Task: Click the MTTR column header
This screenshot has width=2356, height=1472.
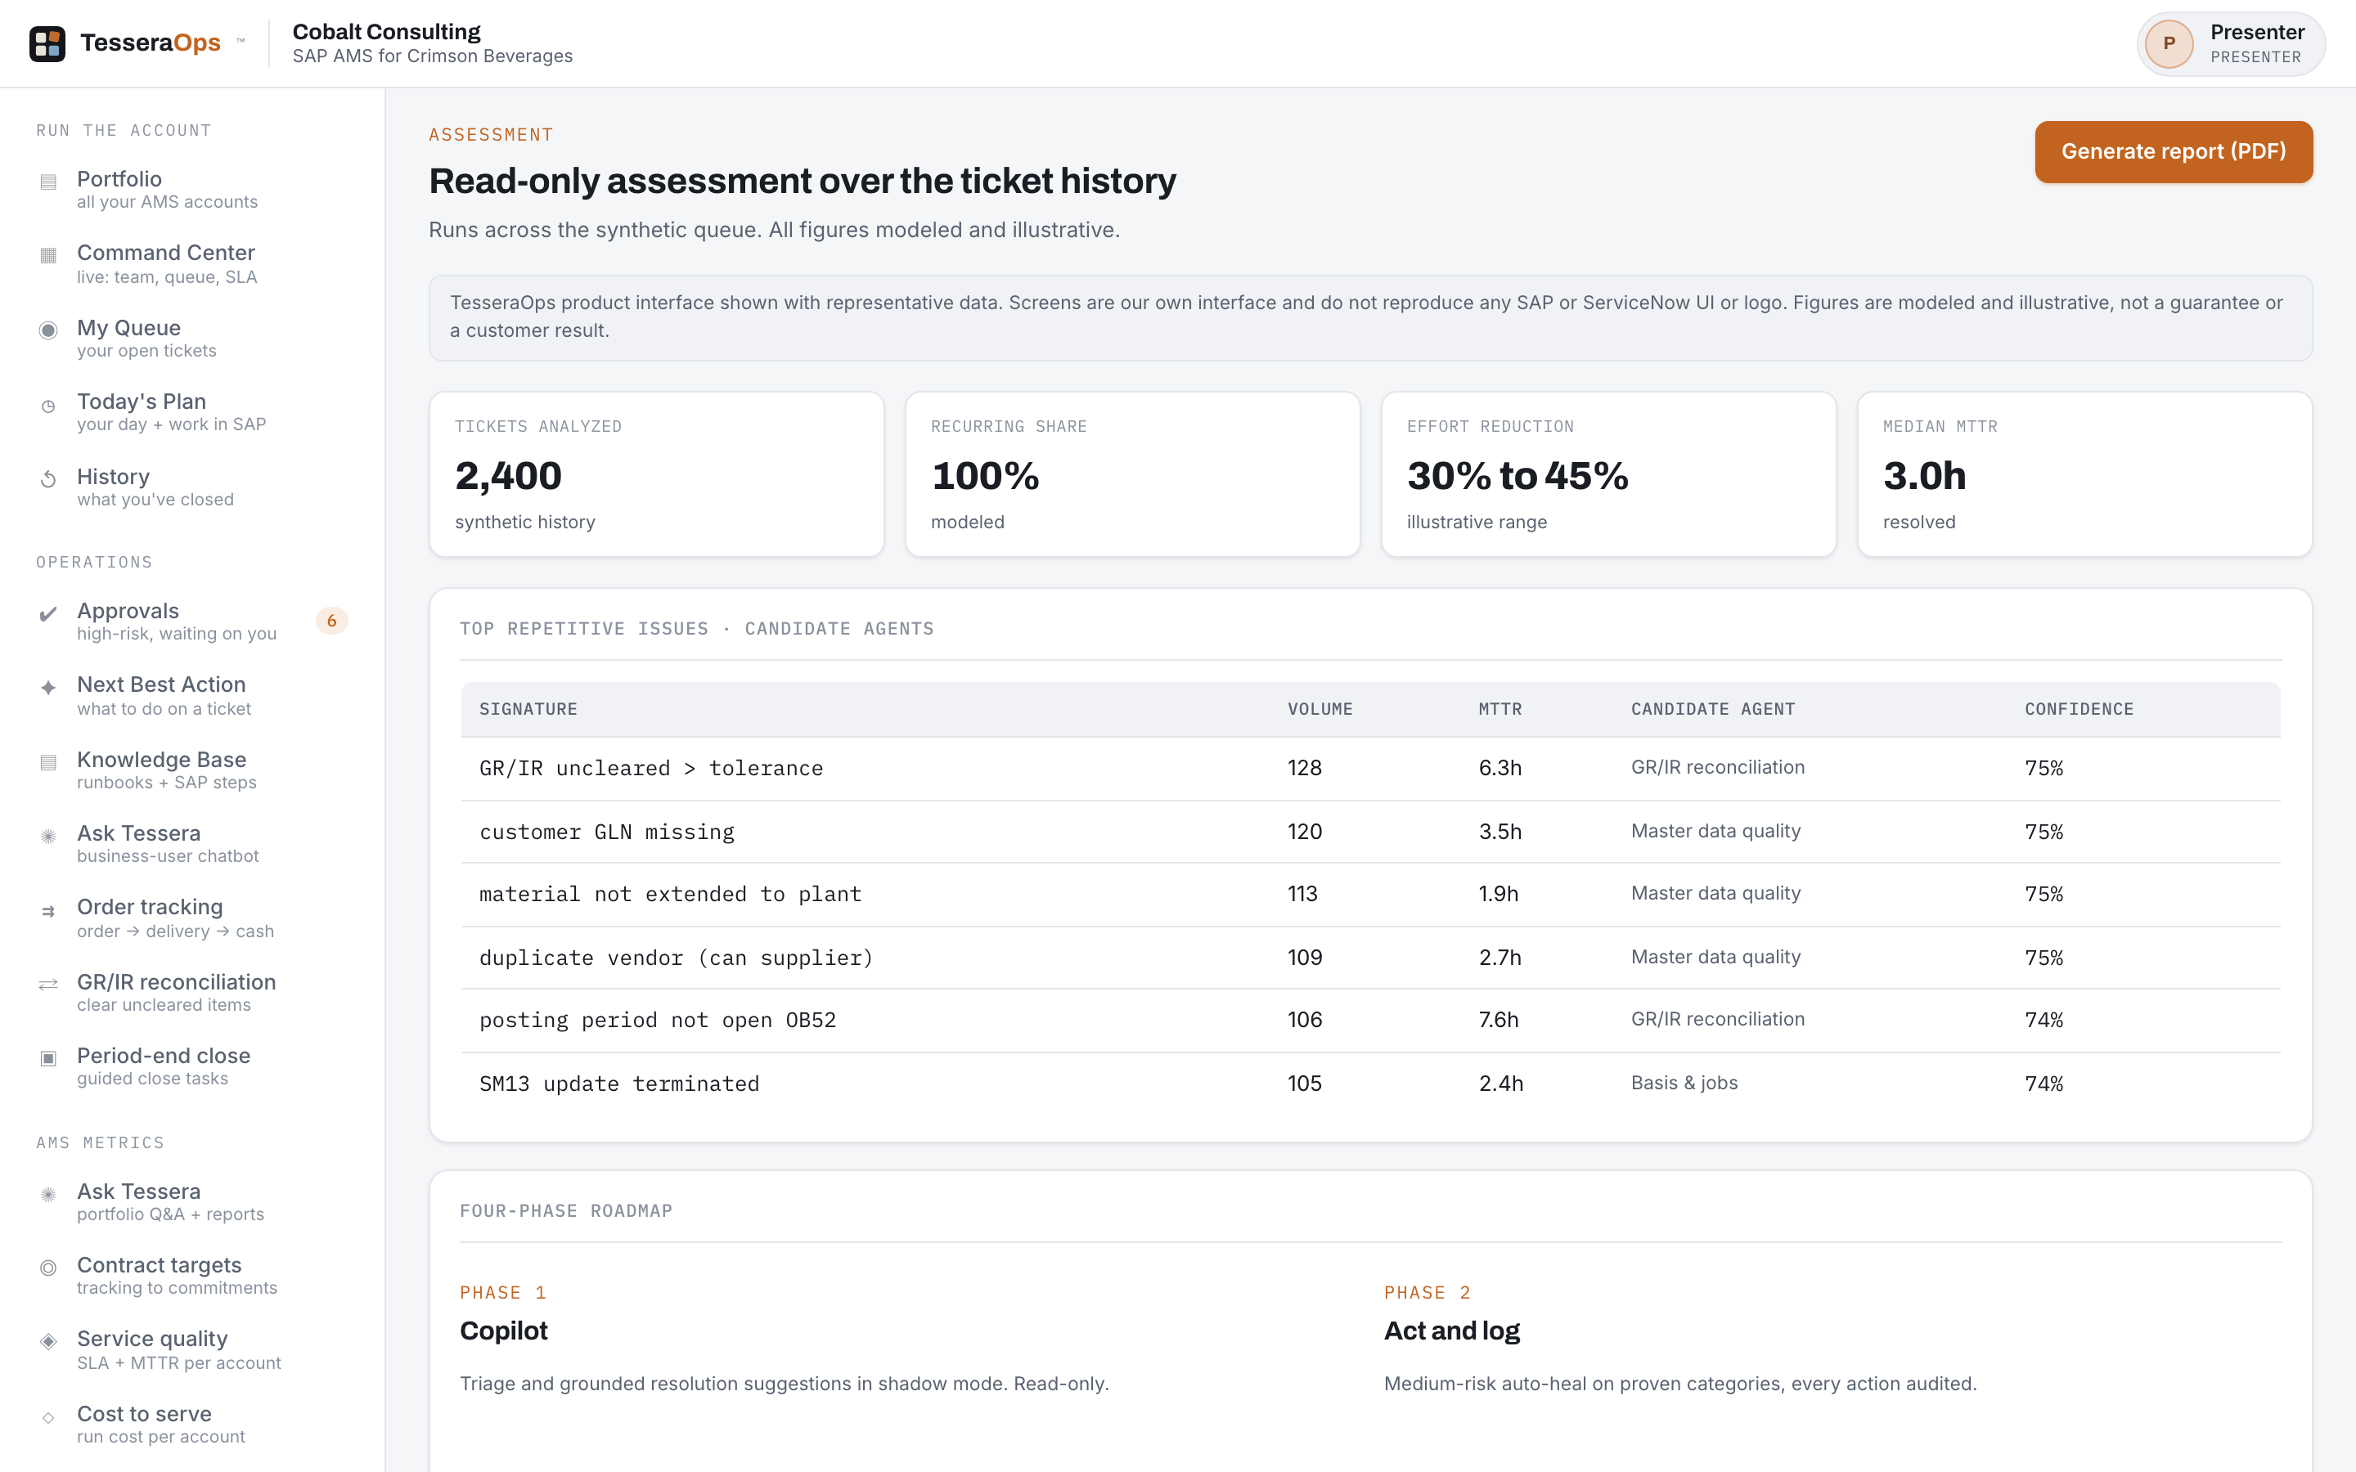Action: click(x=1500, y=709)
